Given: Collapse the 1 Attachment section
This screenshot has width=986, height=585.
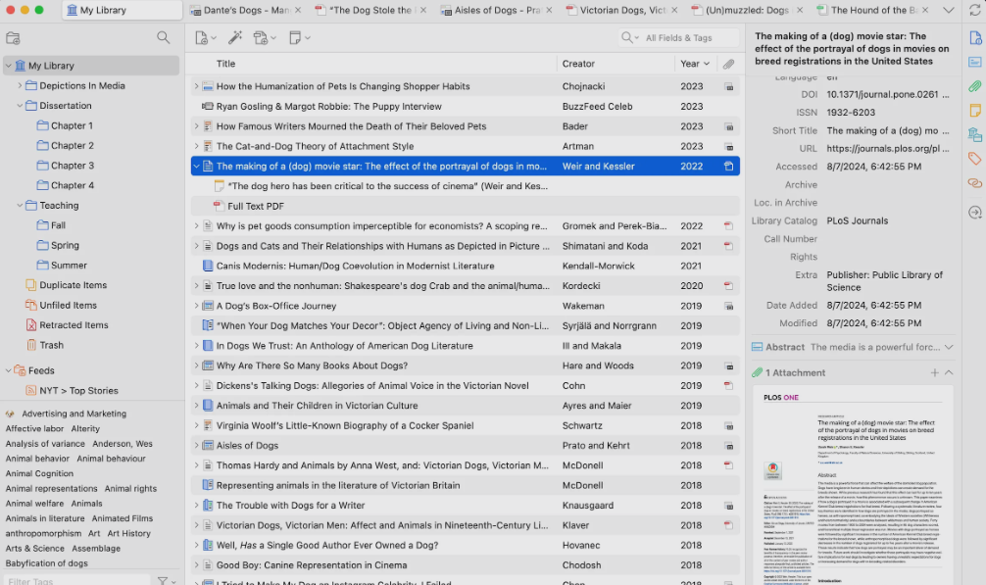Looking at the screenshot, I should pyautogui.click(x=949, y=372).
